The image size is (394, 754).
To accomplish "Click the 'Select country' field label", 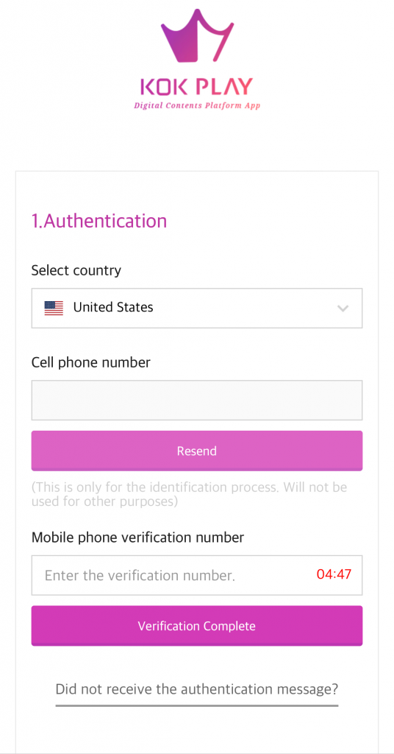I will [76, 271].
